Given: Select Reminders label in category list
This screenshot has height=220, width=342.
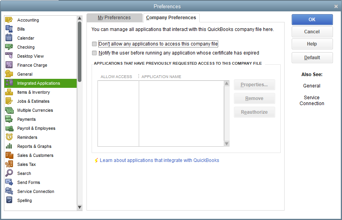Looking at the screenshot, I should [27, 137].
